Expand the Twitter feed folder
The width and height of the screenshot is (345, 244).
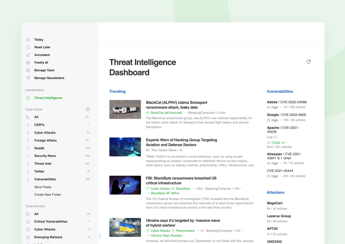[x=28, y=171]
